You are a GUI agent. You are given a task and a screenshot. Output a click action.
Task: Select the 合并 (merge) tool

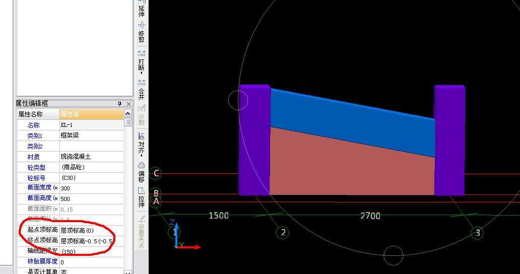coord(142,90)
